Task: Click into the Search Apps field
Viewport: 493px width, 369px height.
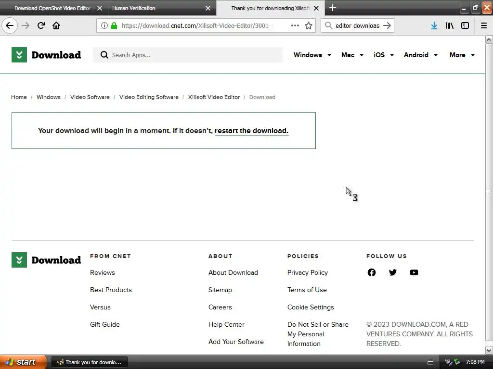Action: click(x=188, y=55)
